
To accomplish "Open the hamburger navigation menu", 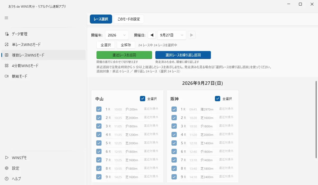I will coord(6,18).
